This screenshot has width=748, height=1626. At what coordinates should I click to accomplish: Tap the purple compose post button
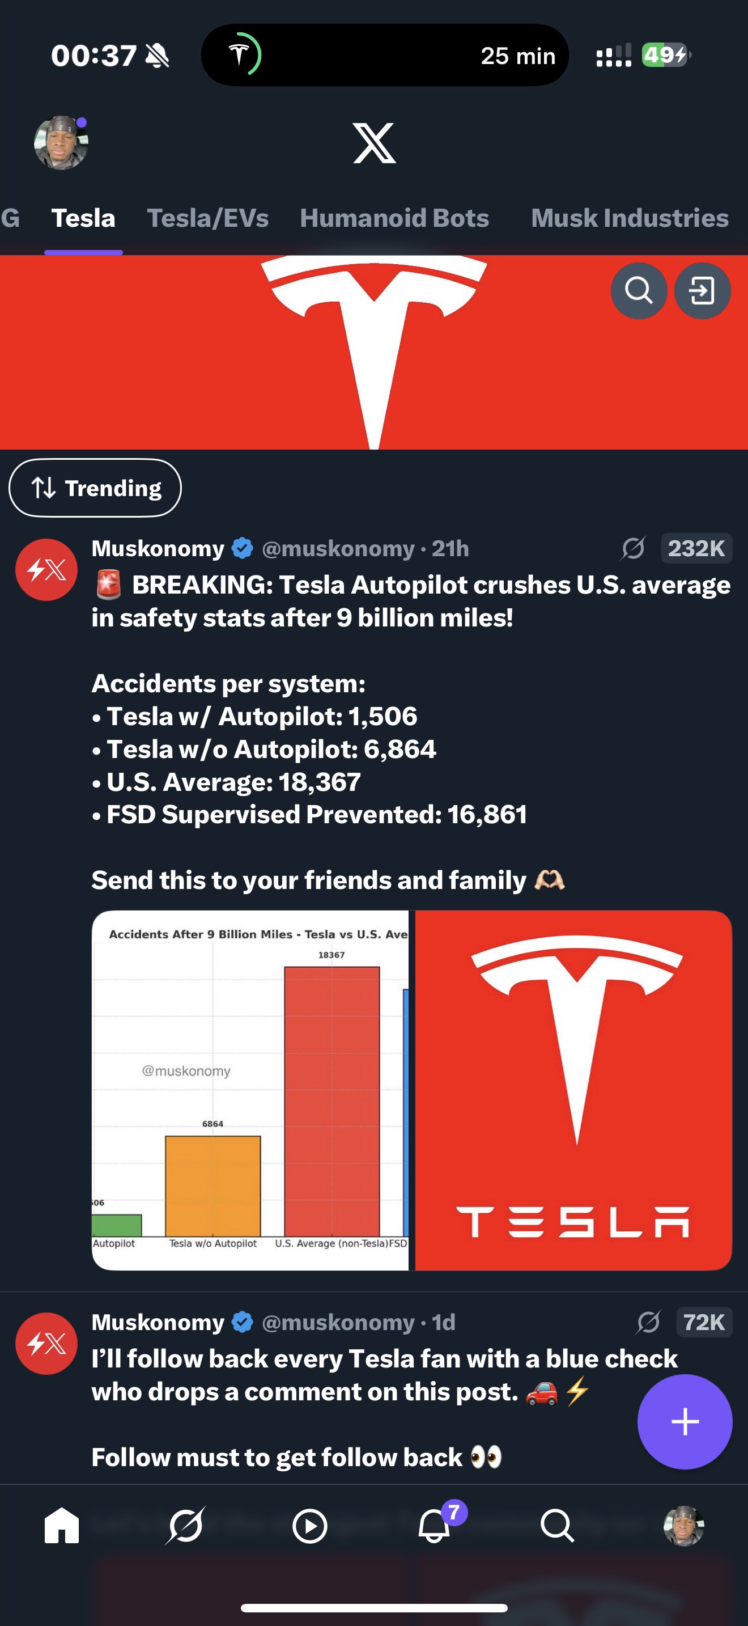click(x=685, y=1421)
